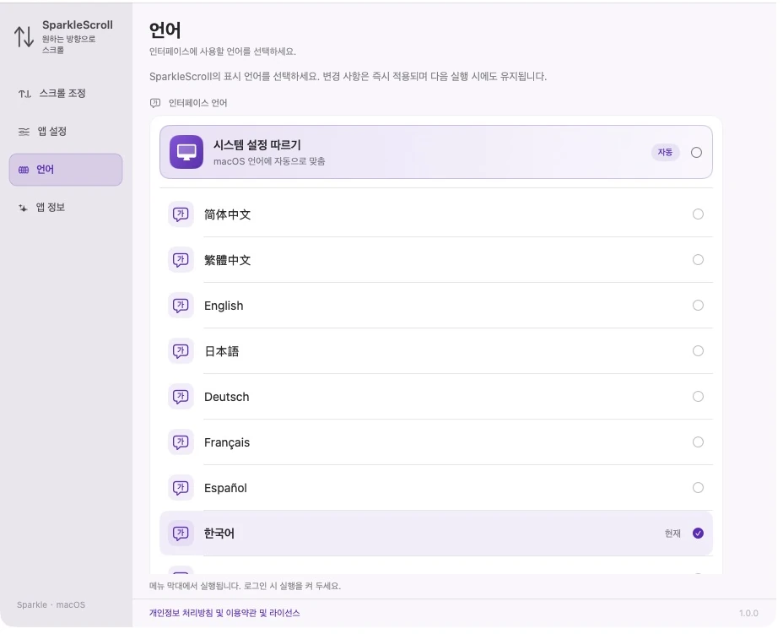Select the English radio button
The height and width of the screenshot is (634, 783).
click(698, 306)
